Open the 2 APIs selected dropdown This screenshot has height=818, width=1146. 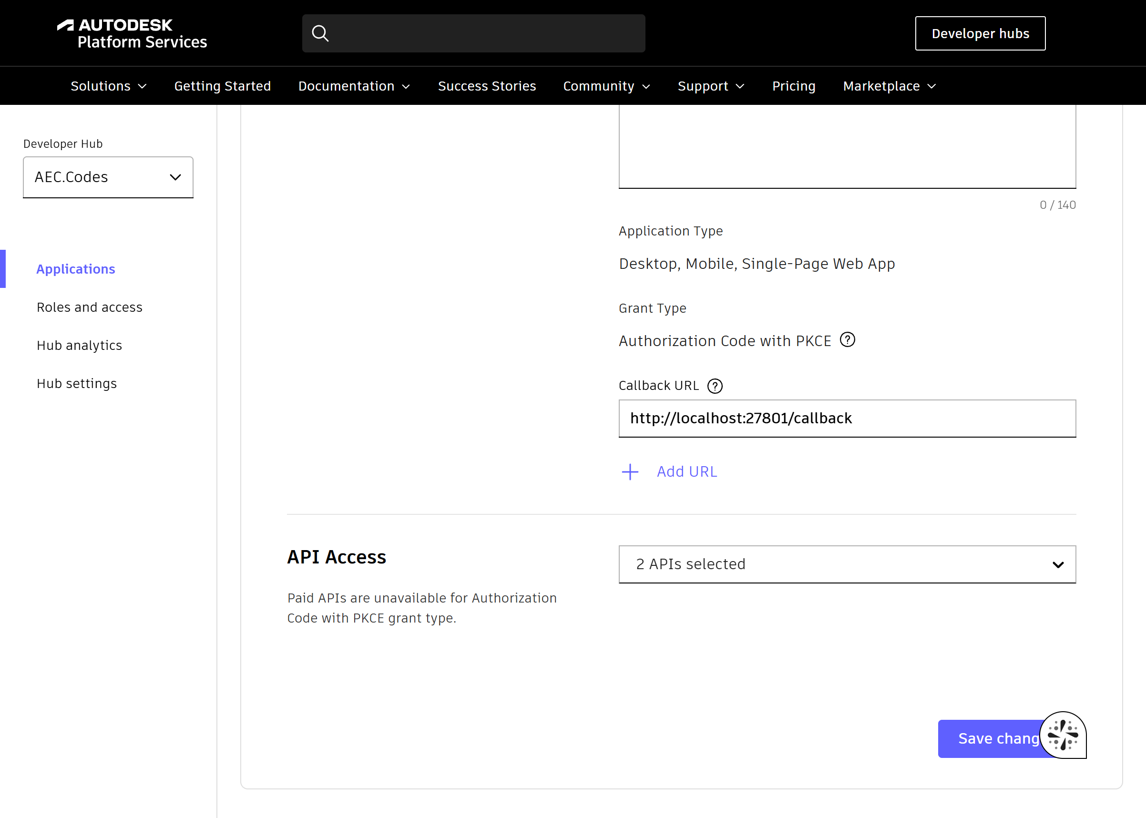(x=847, y=564)
